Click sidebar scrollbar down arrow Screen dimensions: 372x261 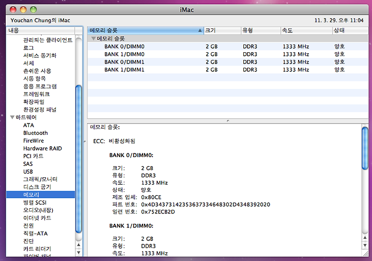tap(79, 252)
